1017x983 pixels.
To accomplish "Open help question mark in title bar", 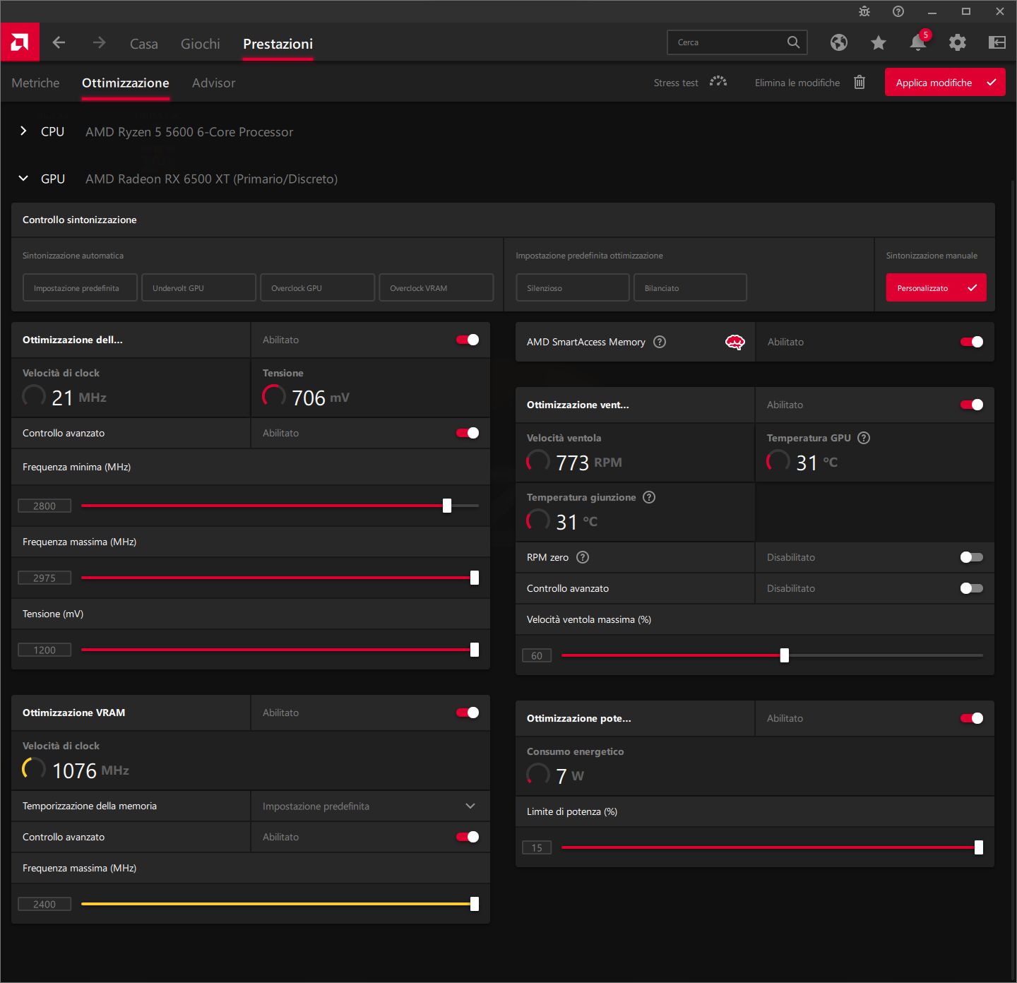I will 898,11.
